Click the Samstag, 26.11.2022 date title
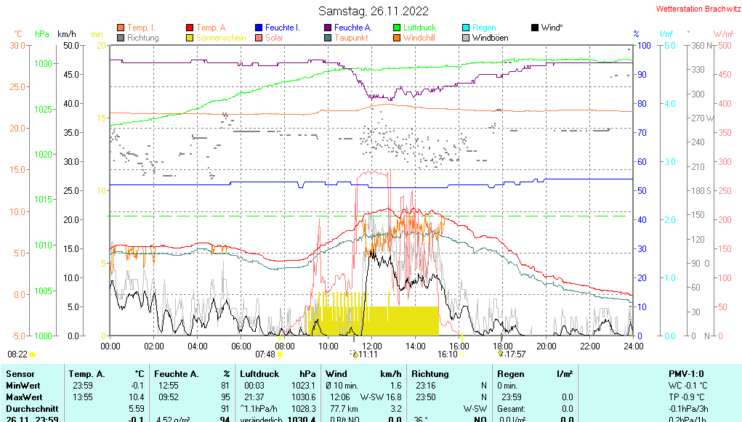Image resolution: width=742 pixels, height=422 pixels. tap(374, 11)
